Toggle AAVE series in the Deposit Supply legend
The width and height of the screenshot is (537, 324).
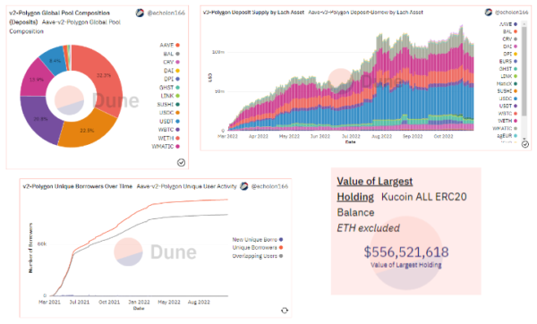(507, 24)
